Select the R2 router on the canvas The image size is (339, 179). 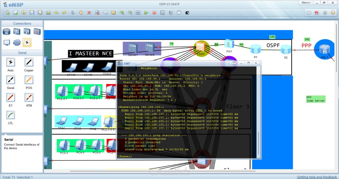click(286, 50)
